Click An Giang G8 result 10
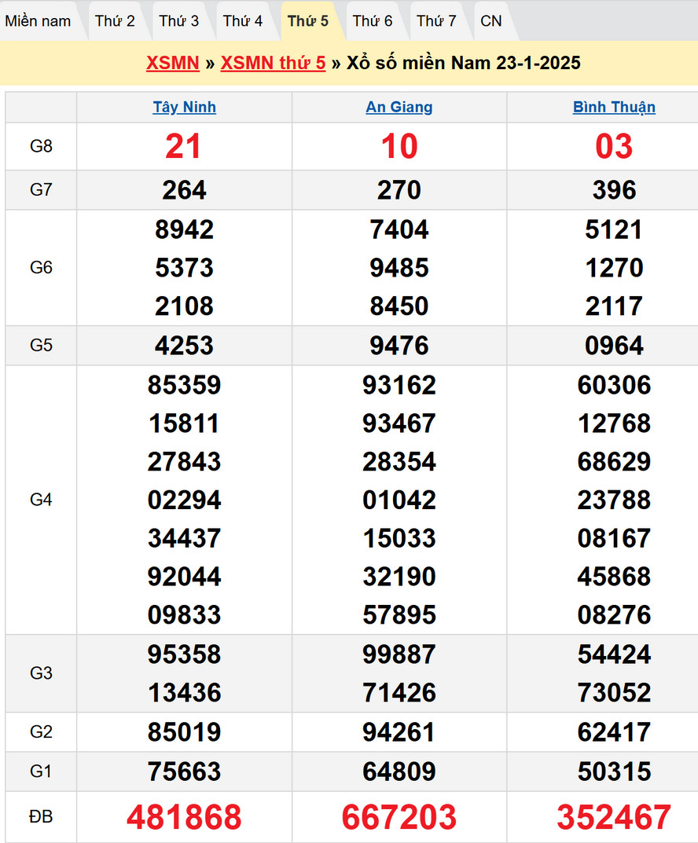Image resolution: width=698 pixels, height=843 pixels. click(399, 147)
